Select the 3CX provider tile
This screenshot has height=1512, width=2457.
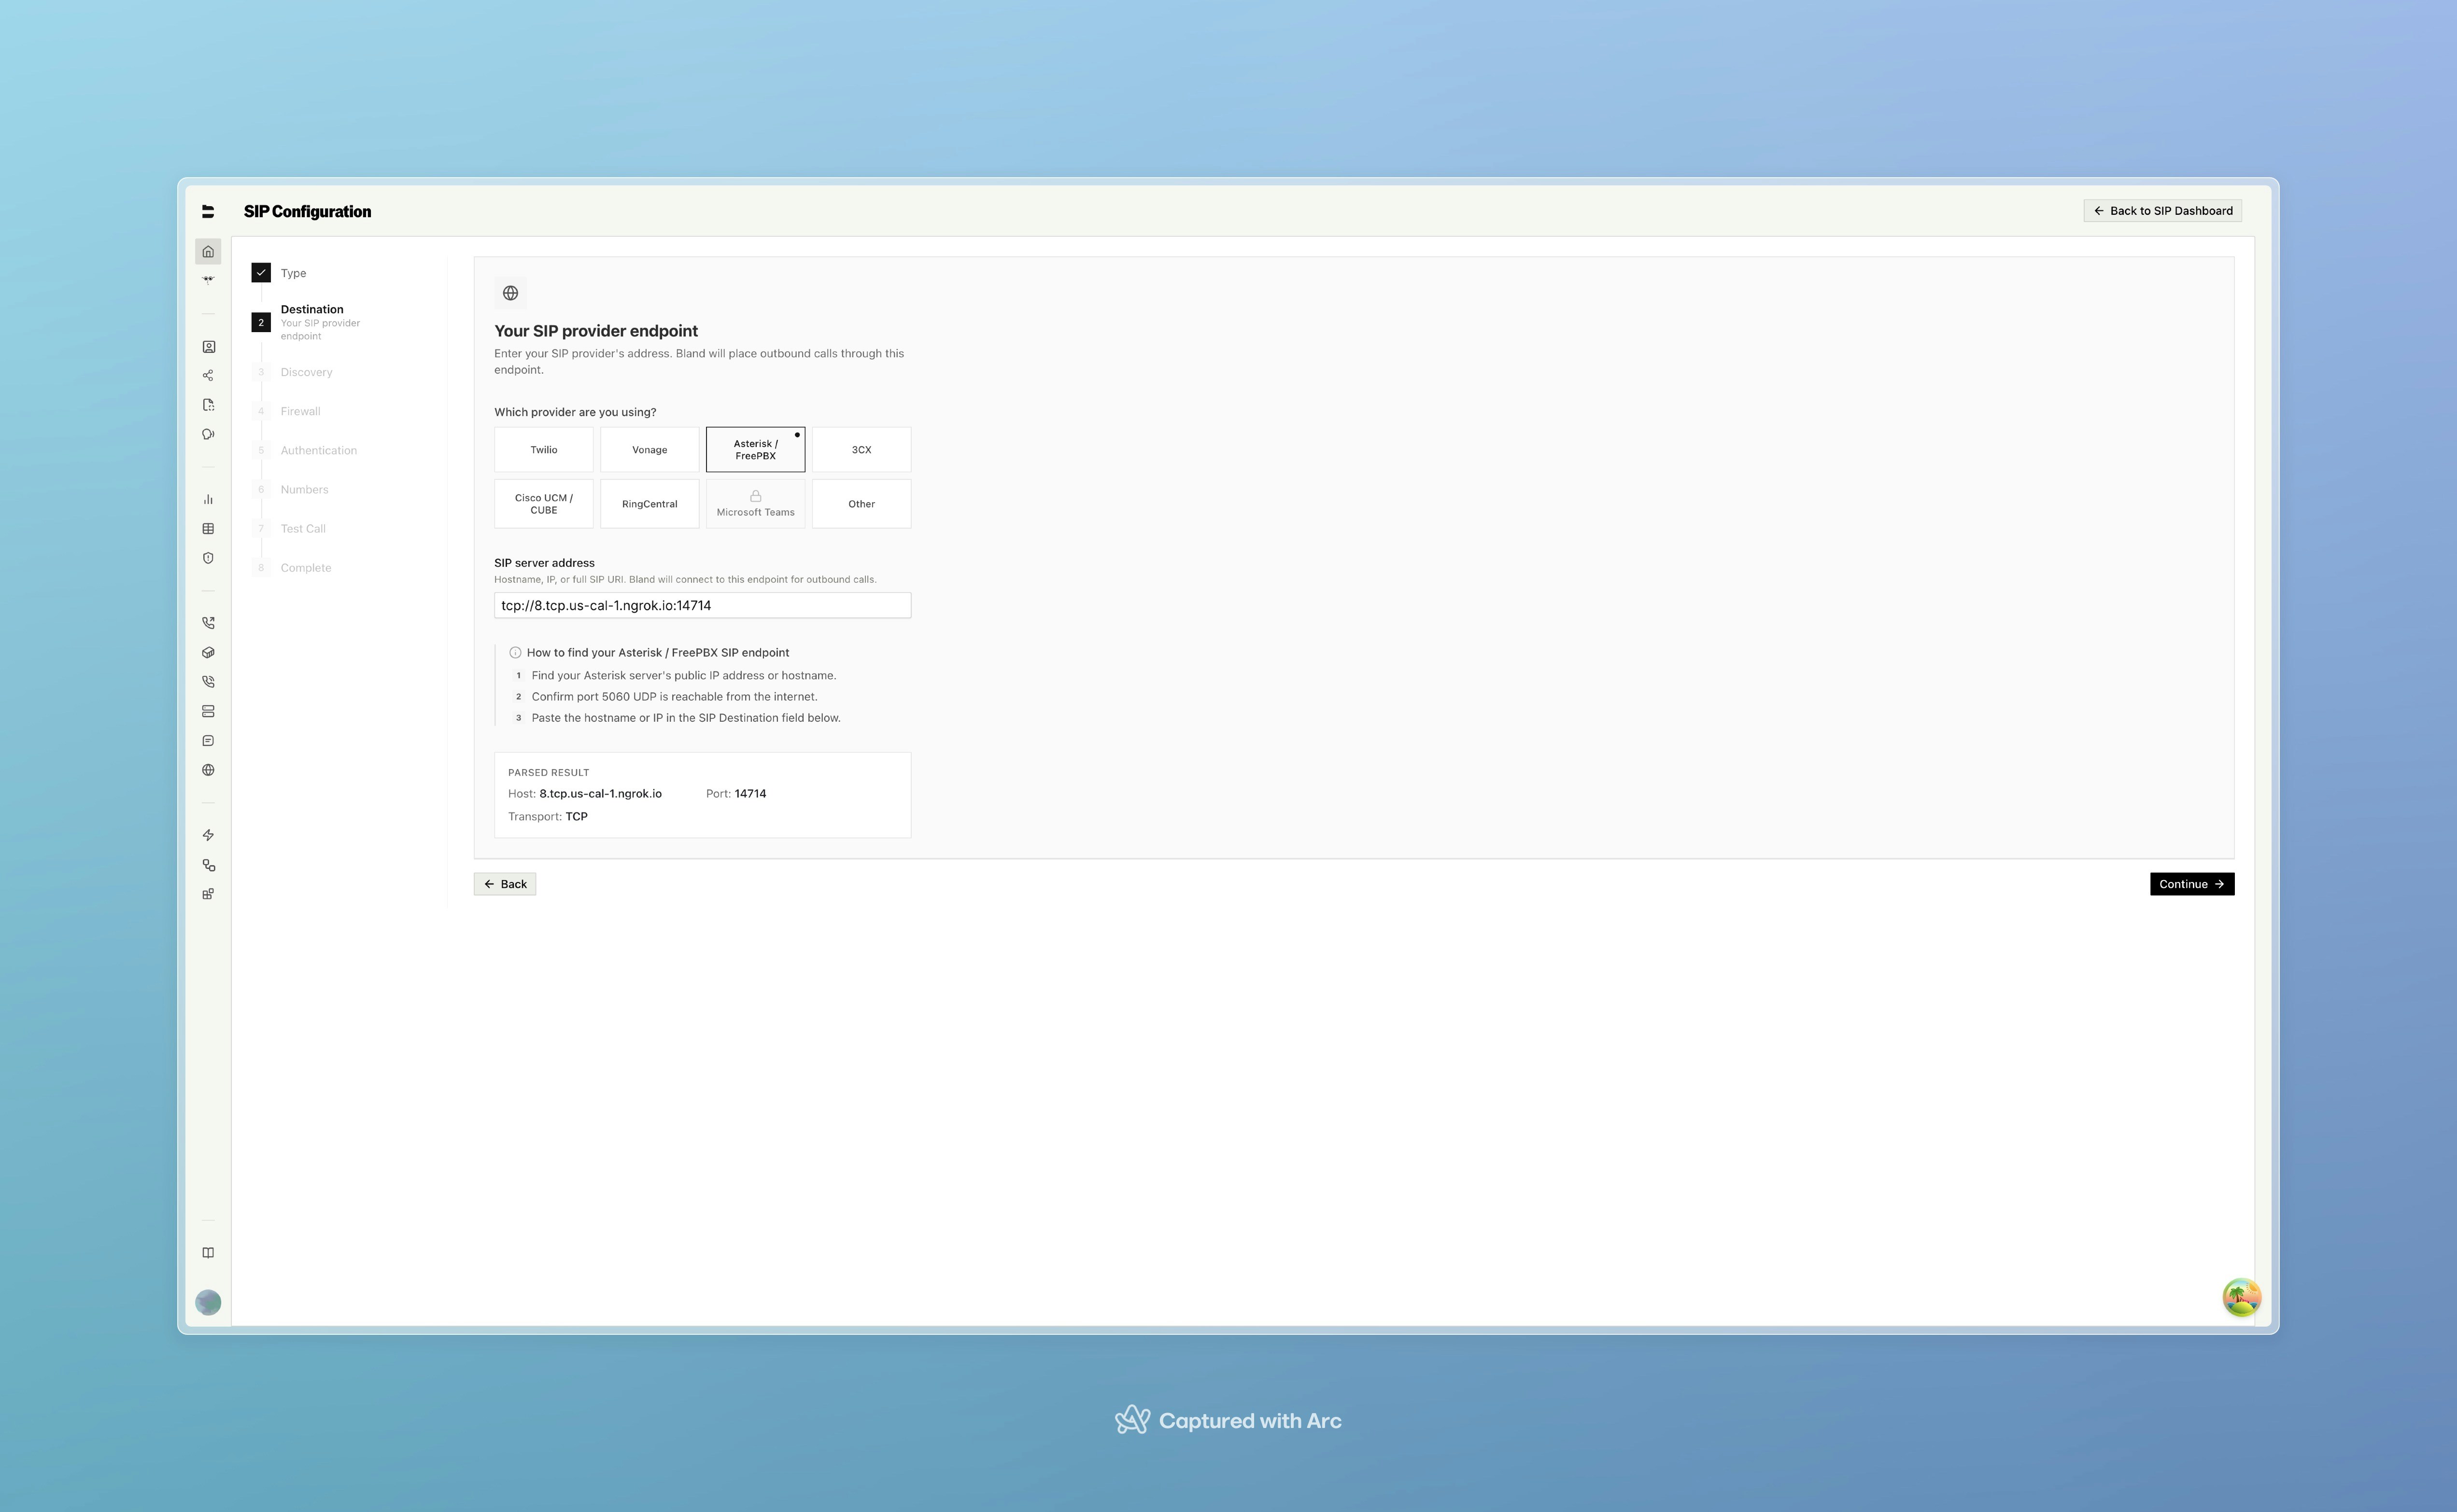861,450
